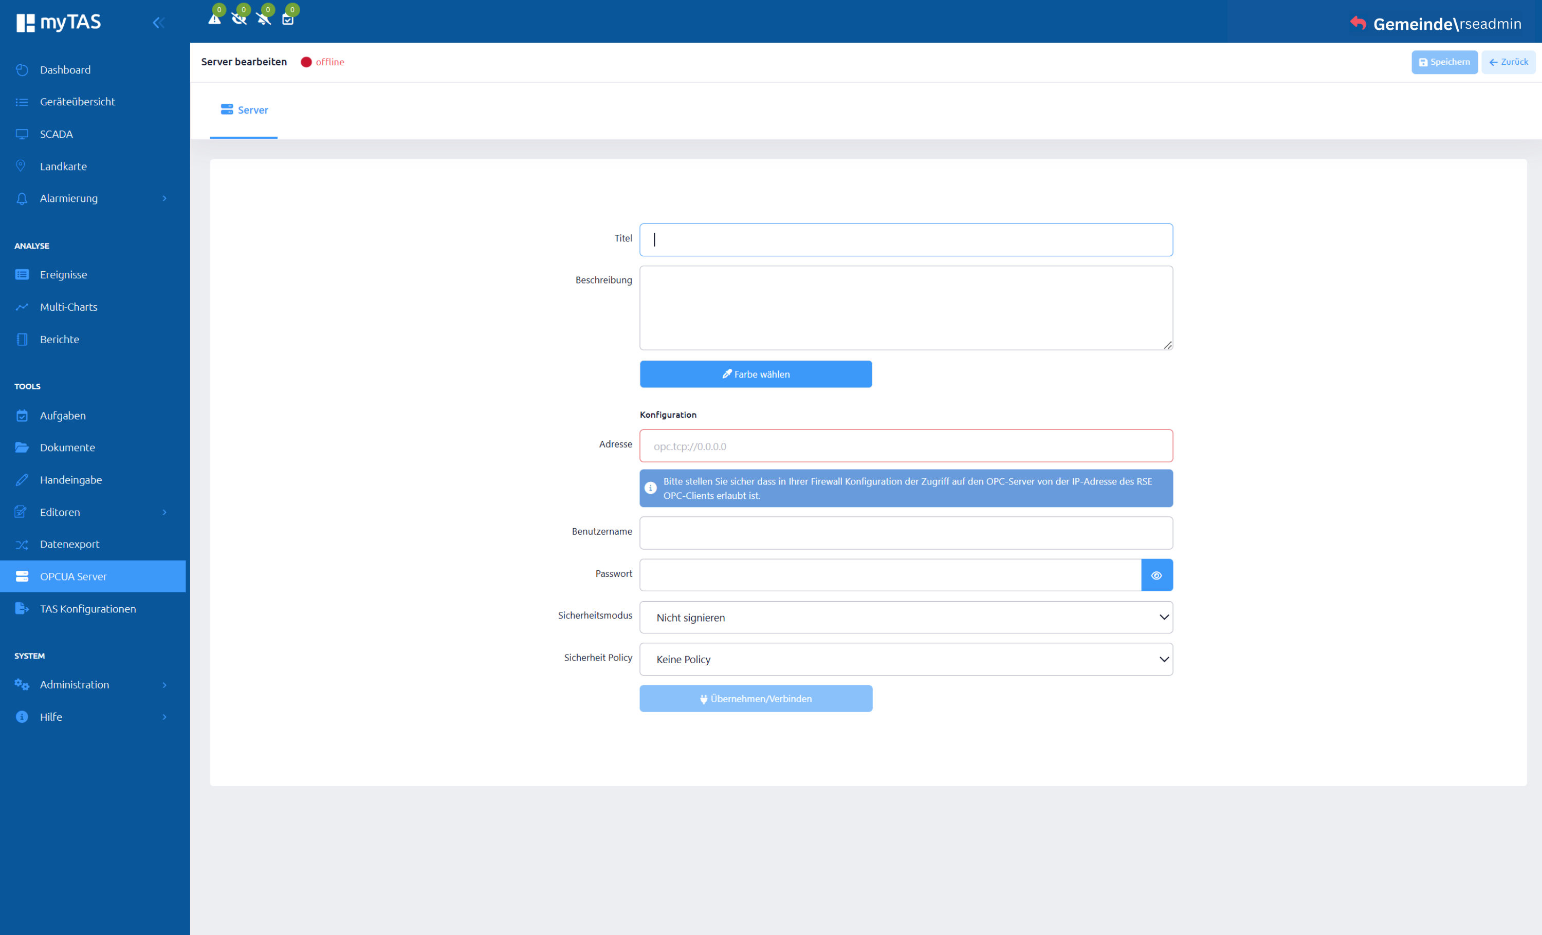Open the Sicherheitsmodus dropdown
The image size is (1542, 935).
(x=906, y=618)
